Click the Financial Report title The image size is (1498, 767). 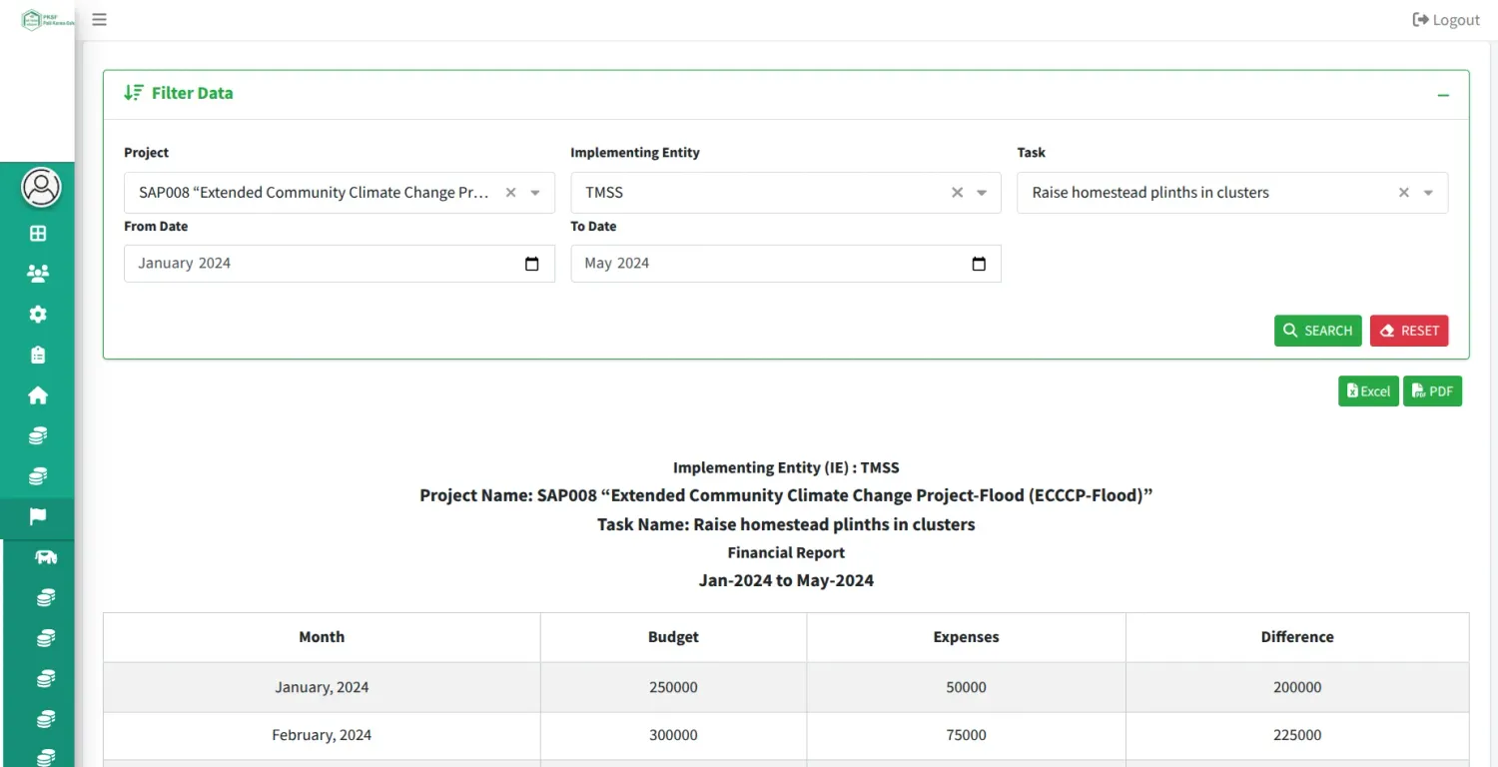pos(786,552)
